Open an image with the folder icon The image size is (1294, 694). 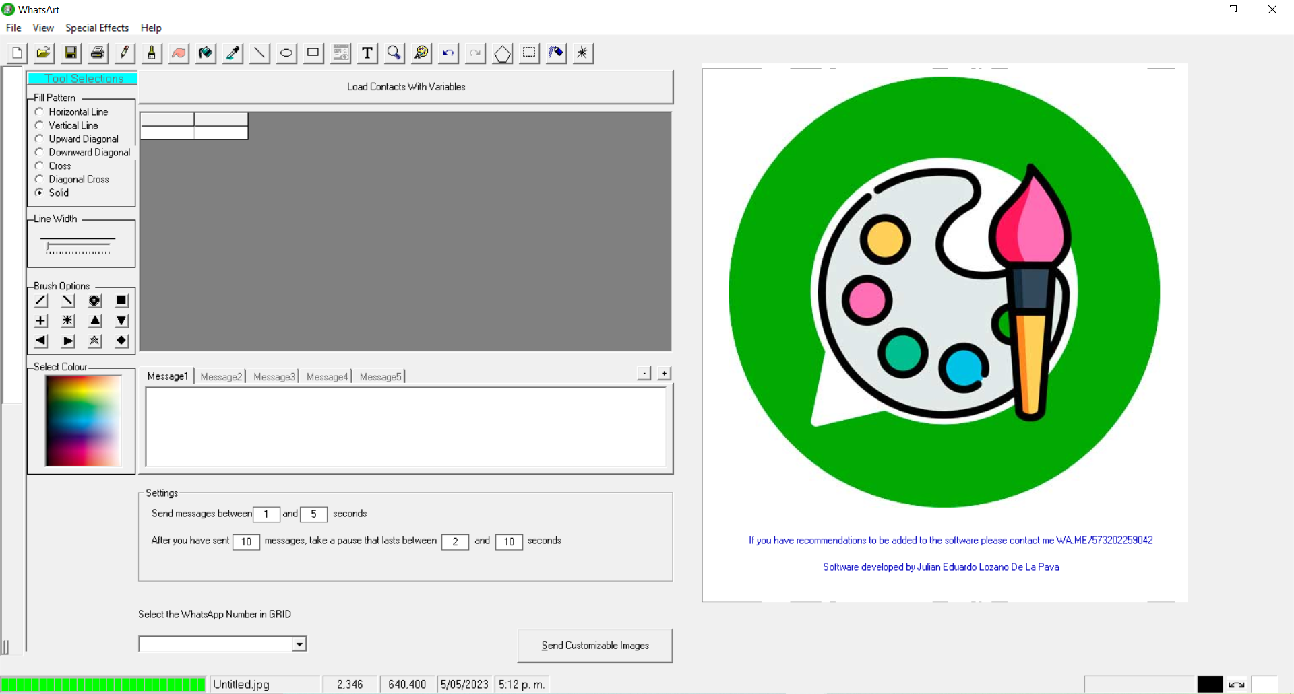(44, 53)
